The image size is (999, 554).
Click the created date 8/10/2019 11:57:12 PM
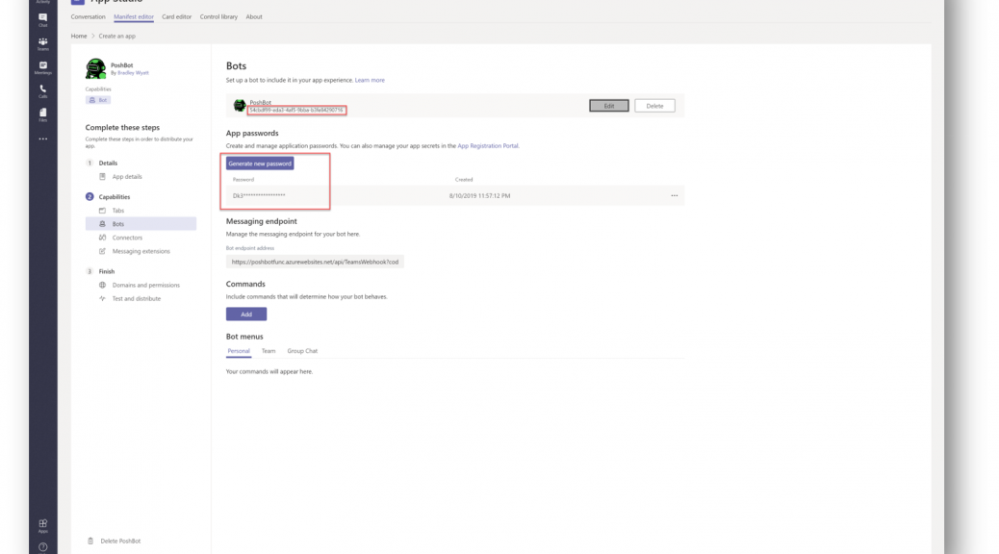[479, 195]
